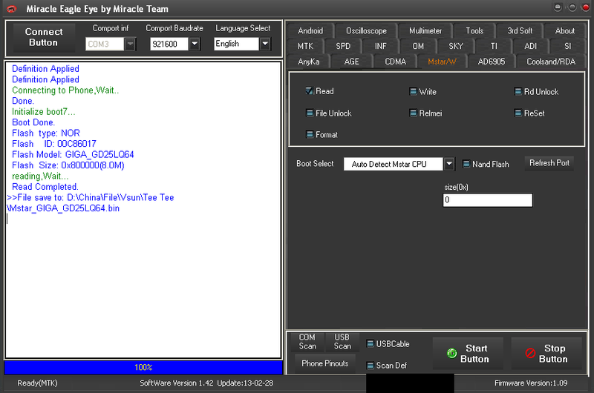
Task: Switch to the AnyKa tab
Action: (x=309, y=62)
